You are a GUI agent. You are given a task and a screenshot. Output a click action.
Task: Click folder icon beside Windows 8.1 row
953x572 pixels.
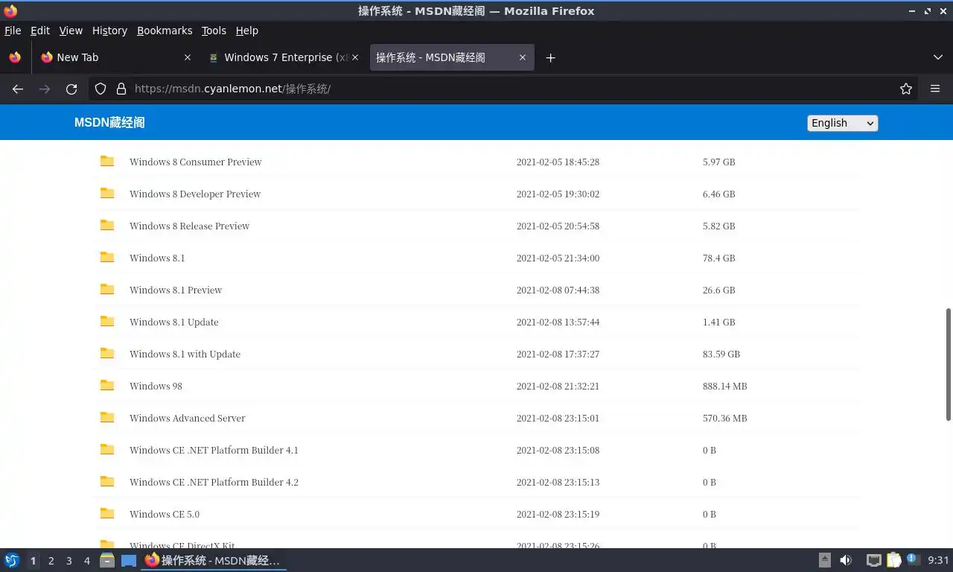pos(107,257)
